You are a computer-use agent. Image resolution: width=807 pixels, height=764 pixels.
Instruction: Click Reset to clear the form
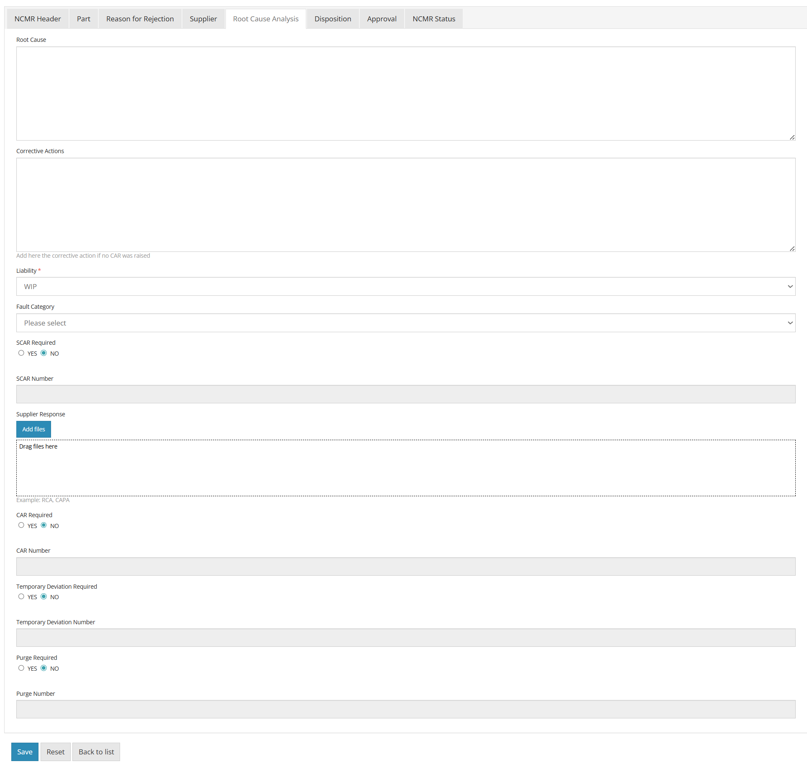55,751
